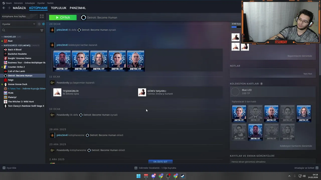Open the Görünüm menu
This screenshot has width=321, height=180.
18,3
